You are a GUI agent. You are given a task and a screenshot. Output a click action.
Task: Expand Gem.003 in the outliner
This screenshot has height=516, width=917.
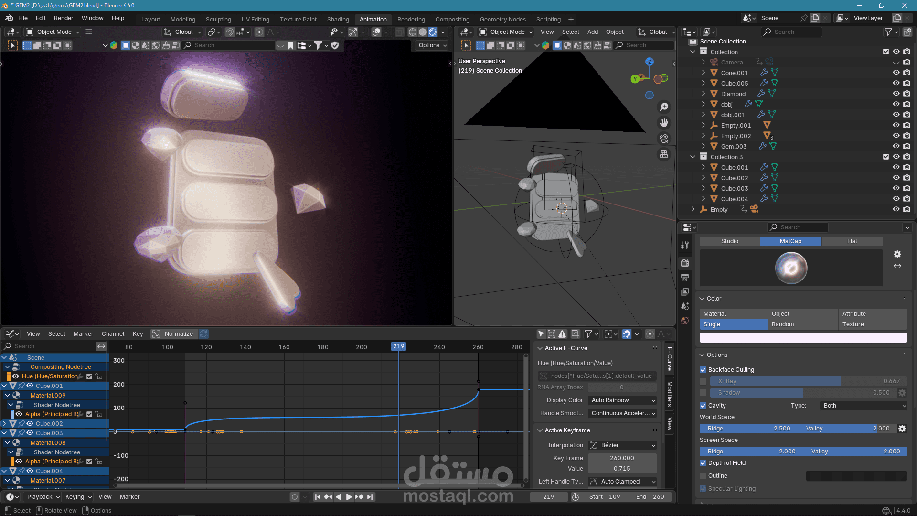coord(703,146)
